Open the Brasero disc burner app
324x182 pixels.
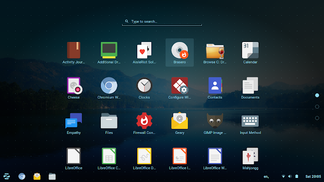coord(180,53)
